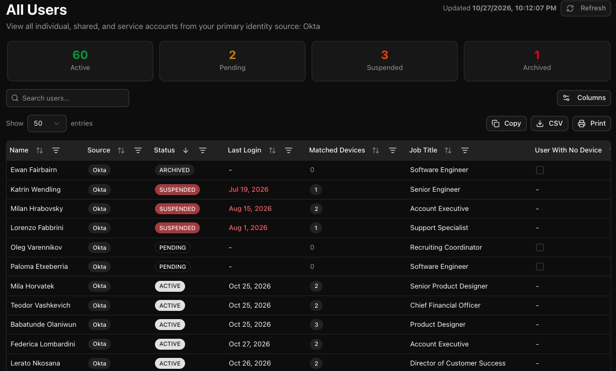Click the search magnifier icon
Screen dimensions: 616x371
pyautogui.click(x=15, y=98)
